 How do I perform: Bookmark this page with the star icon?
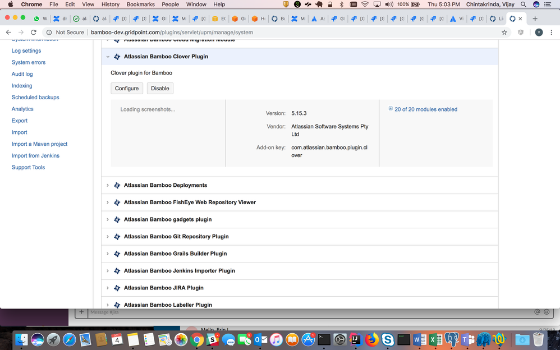pos(504,33)
